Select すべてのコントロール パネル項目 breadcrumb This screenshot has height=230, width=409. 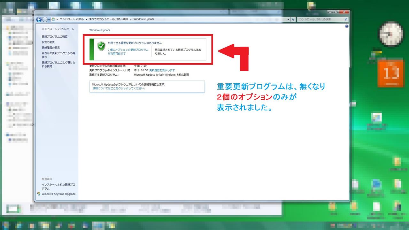109,19
